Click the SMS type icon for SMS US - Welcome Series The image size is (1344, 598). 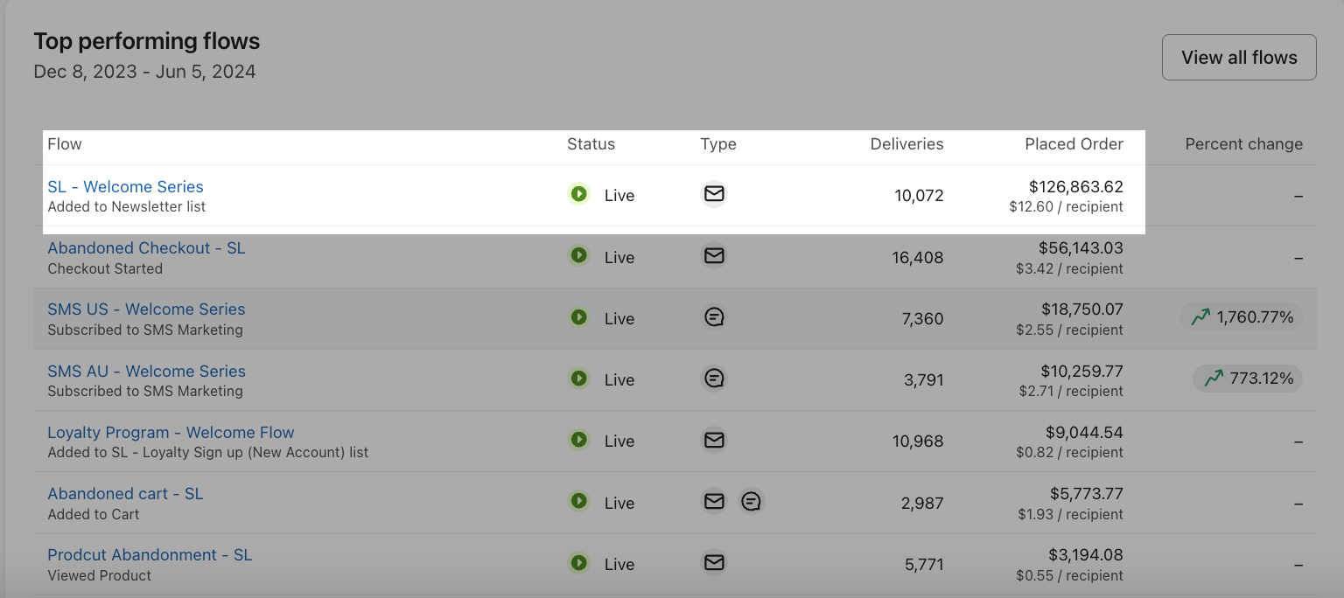tap(714, 317)
